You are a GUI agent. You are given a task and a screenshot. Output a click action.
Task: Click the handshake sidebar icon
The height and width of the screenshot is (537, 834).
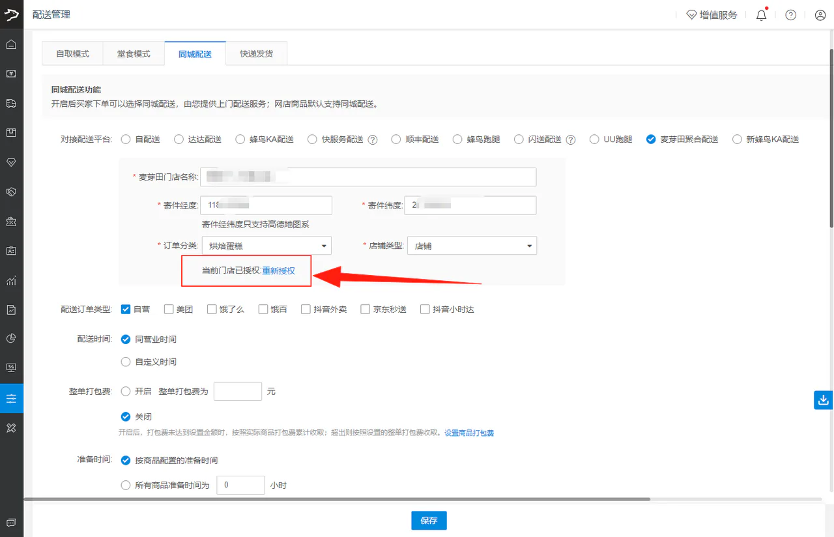click(11, 192)
